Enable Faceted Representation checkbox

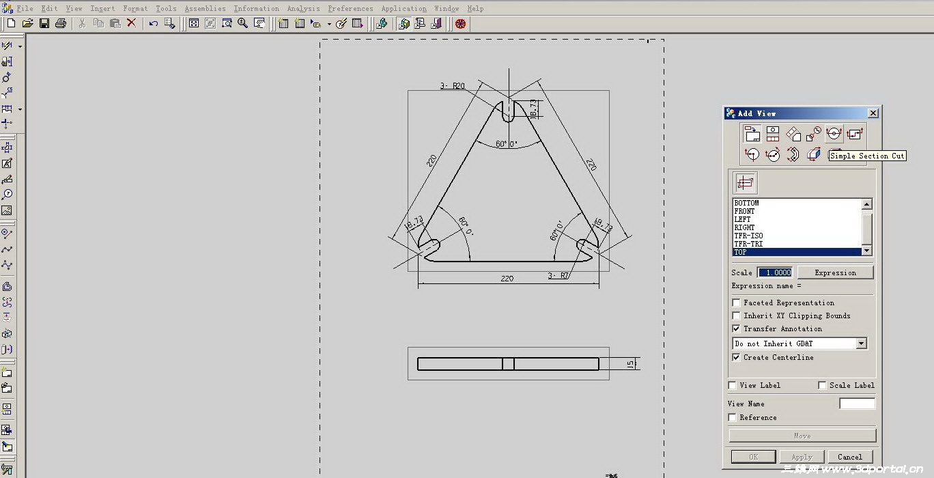click(x=736, y=303)
